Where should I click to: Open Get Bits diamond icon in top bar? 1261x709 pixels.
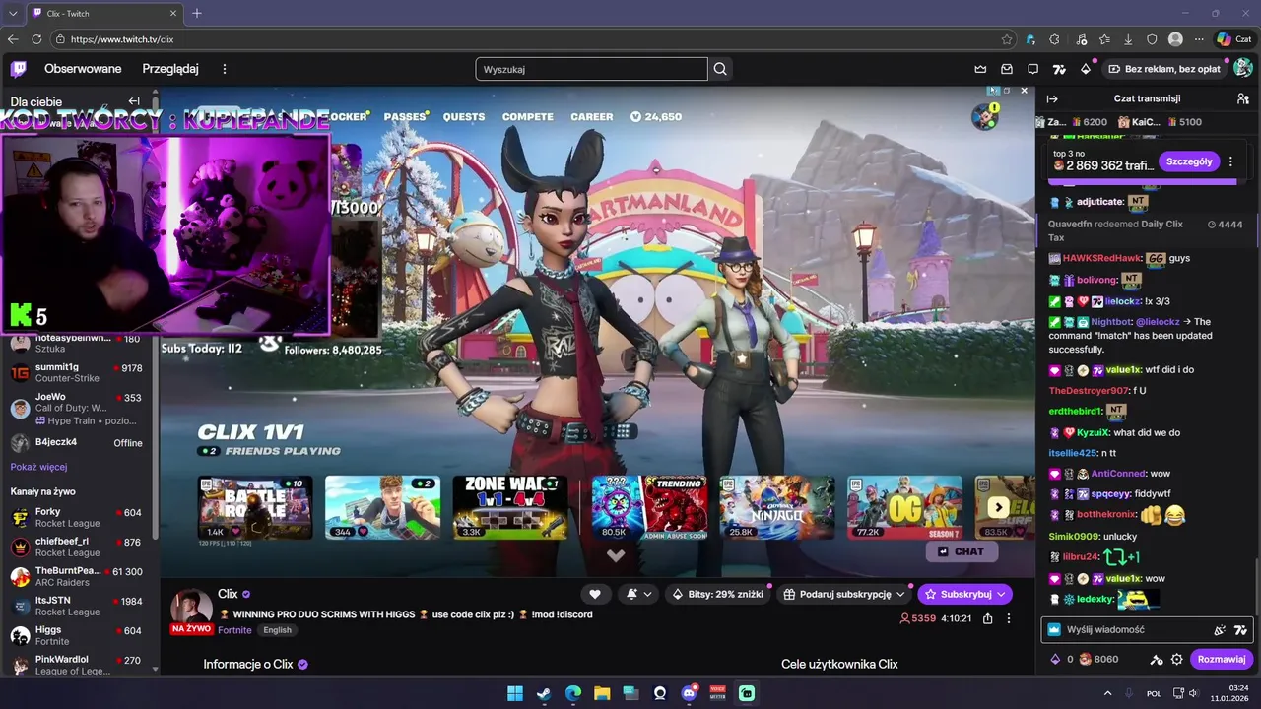[1085, 69]
